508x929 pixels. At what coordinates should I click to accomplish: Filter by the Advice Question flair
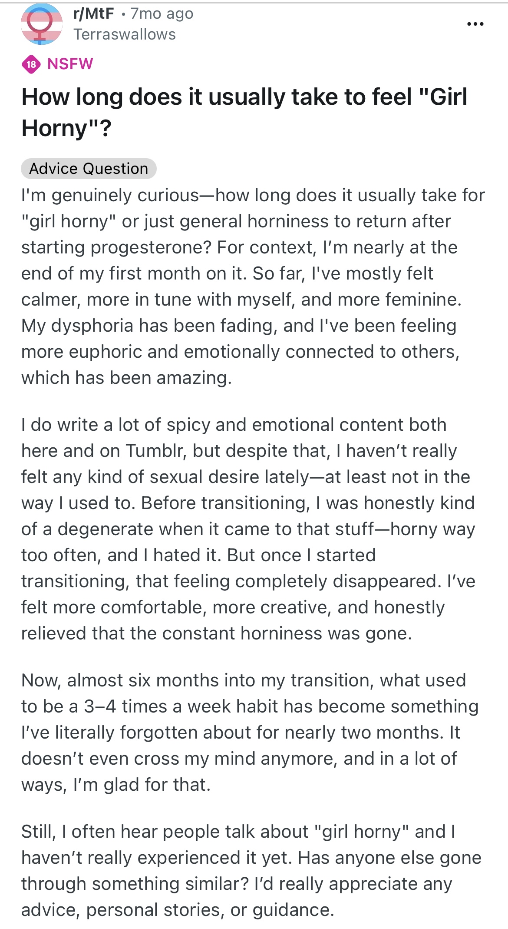coord(89,169)
